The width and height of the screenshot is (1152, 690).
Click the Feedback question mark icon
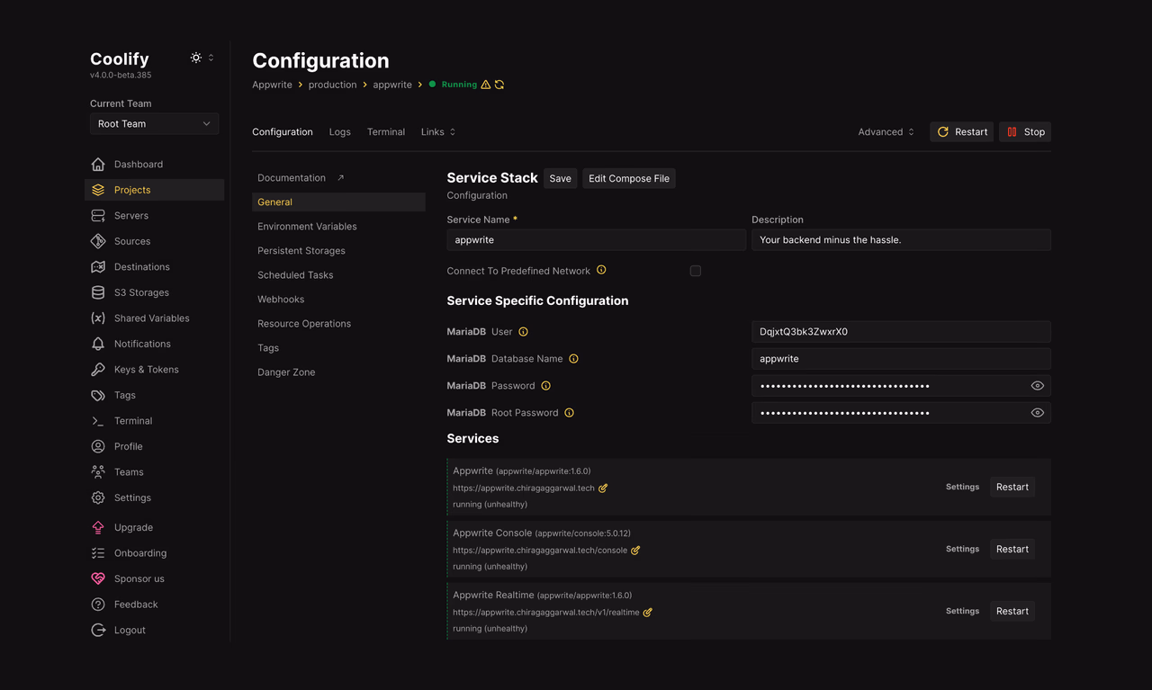coord(98,605)
